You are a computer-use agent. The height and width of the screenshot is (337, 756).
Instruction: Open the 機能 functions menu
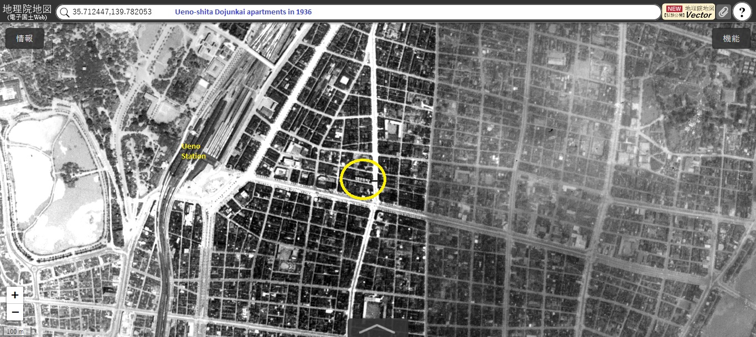pos(731,38)
